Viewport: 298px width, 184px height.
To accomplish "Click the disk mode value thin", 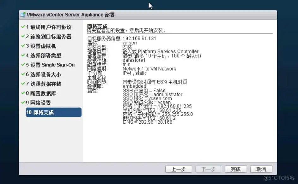I will pyautogui.click(x=126, y=65).
